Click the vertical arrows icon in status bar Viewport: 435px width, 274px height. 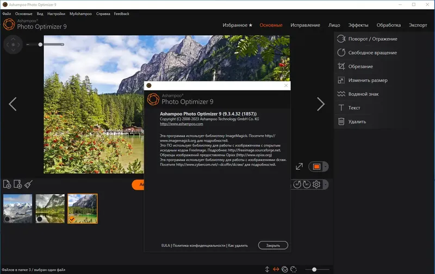tap(267, 269)
